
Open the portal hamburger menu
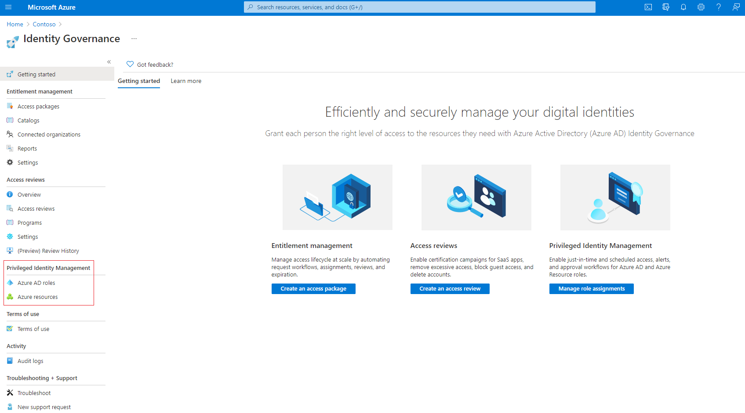(8, 7)
